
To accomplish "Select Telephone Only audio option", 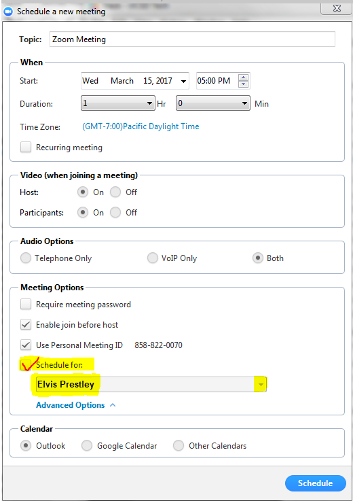I will tap(26, 258).
